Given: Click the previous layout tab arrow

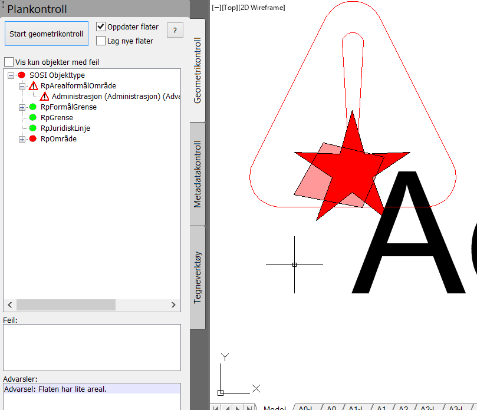Looking at the screenshot, I should 227,408.
